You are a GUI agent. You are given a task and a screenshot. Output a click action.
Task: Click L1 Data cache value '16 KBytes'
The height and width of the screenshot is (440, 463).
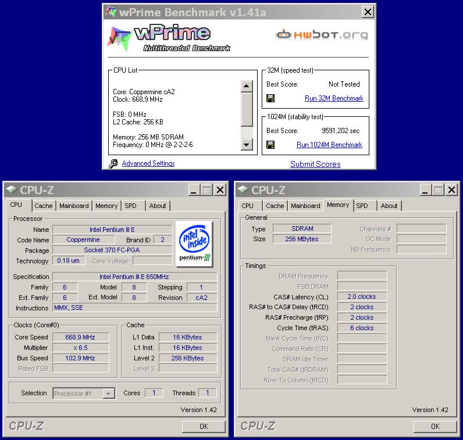(188, 337)
